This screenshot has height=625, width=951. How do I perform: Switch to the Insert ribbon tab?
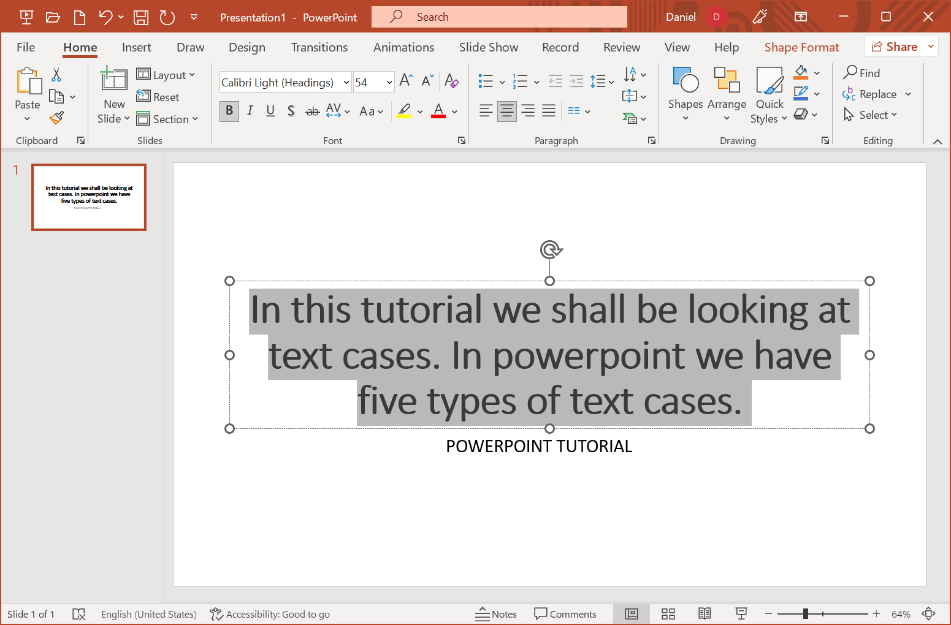tap(136, 47)
